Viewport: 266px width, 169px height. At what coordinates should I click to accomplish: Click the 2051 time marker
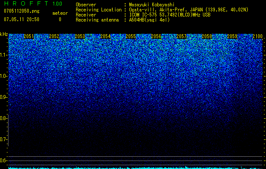tap(29, 36)
